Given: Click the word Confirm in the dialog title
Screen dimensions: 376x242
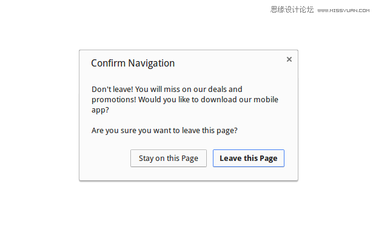Looking at the screenshot, I should 108,63.
